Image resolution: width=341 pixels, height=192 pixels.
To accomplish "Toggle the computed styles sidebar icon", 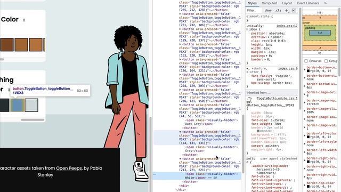I will point(294,11).
